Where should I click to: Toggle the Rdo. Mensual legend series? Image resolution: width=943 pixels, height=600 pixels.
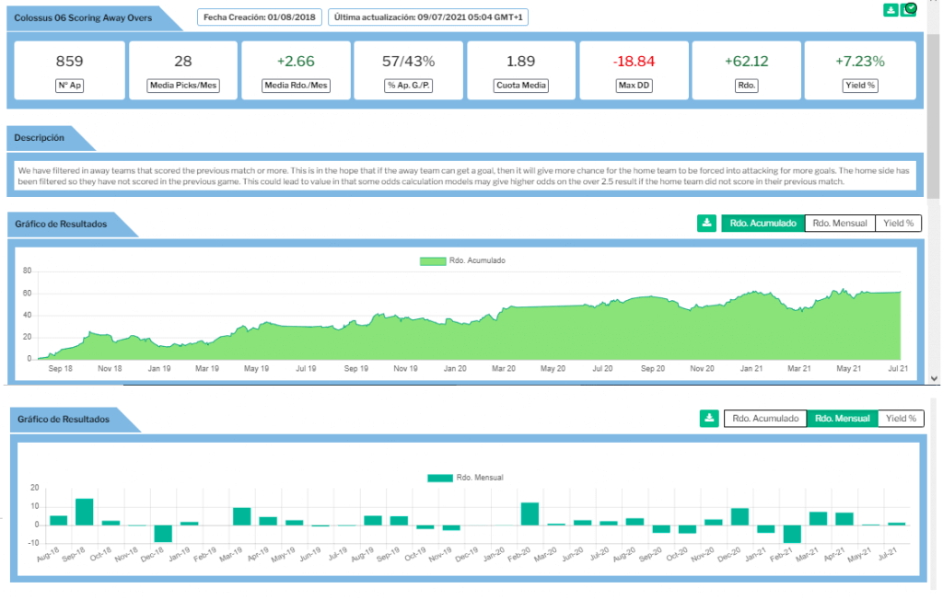tap(465, 478)
